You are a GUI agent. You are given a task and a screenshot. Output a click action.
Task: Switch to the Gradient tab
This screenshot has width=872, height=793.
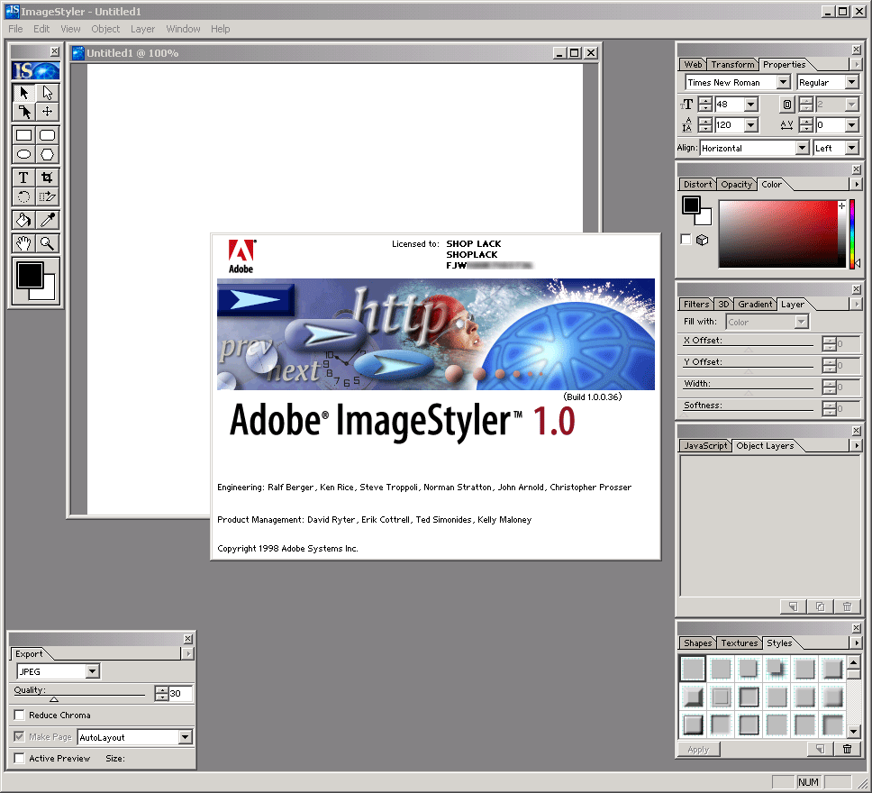point(755,304)
